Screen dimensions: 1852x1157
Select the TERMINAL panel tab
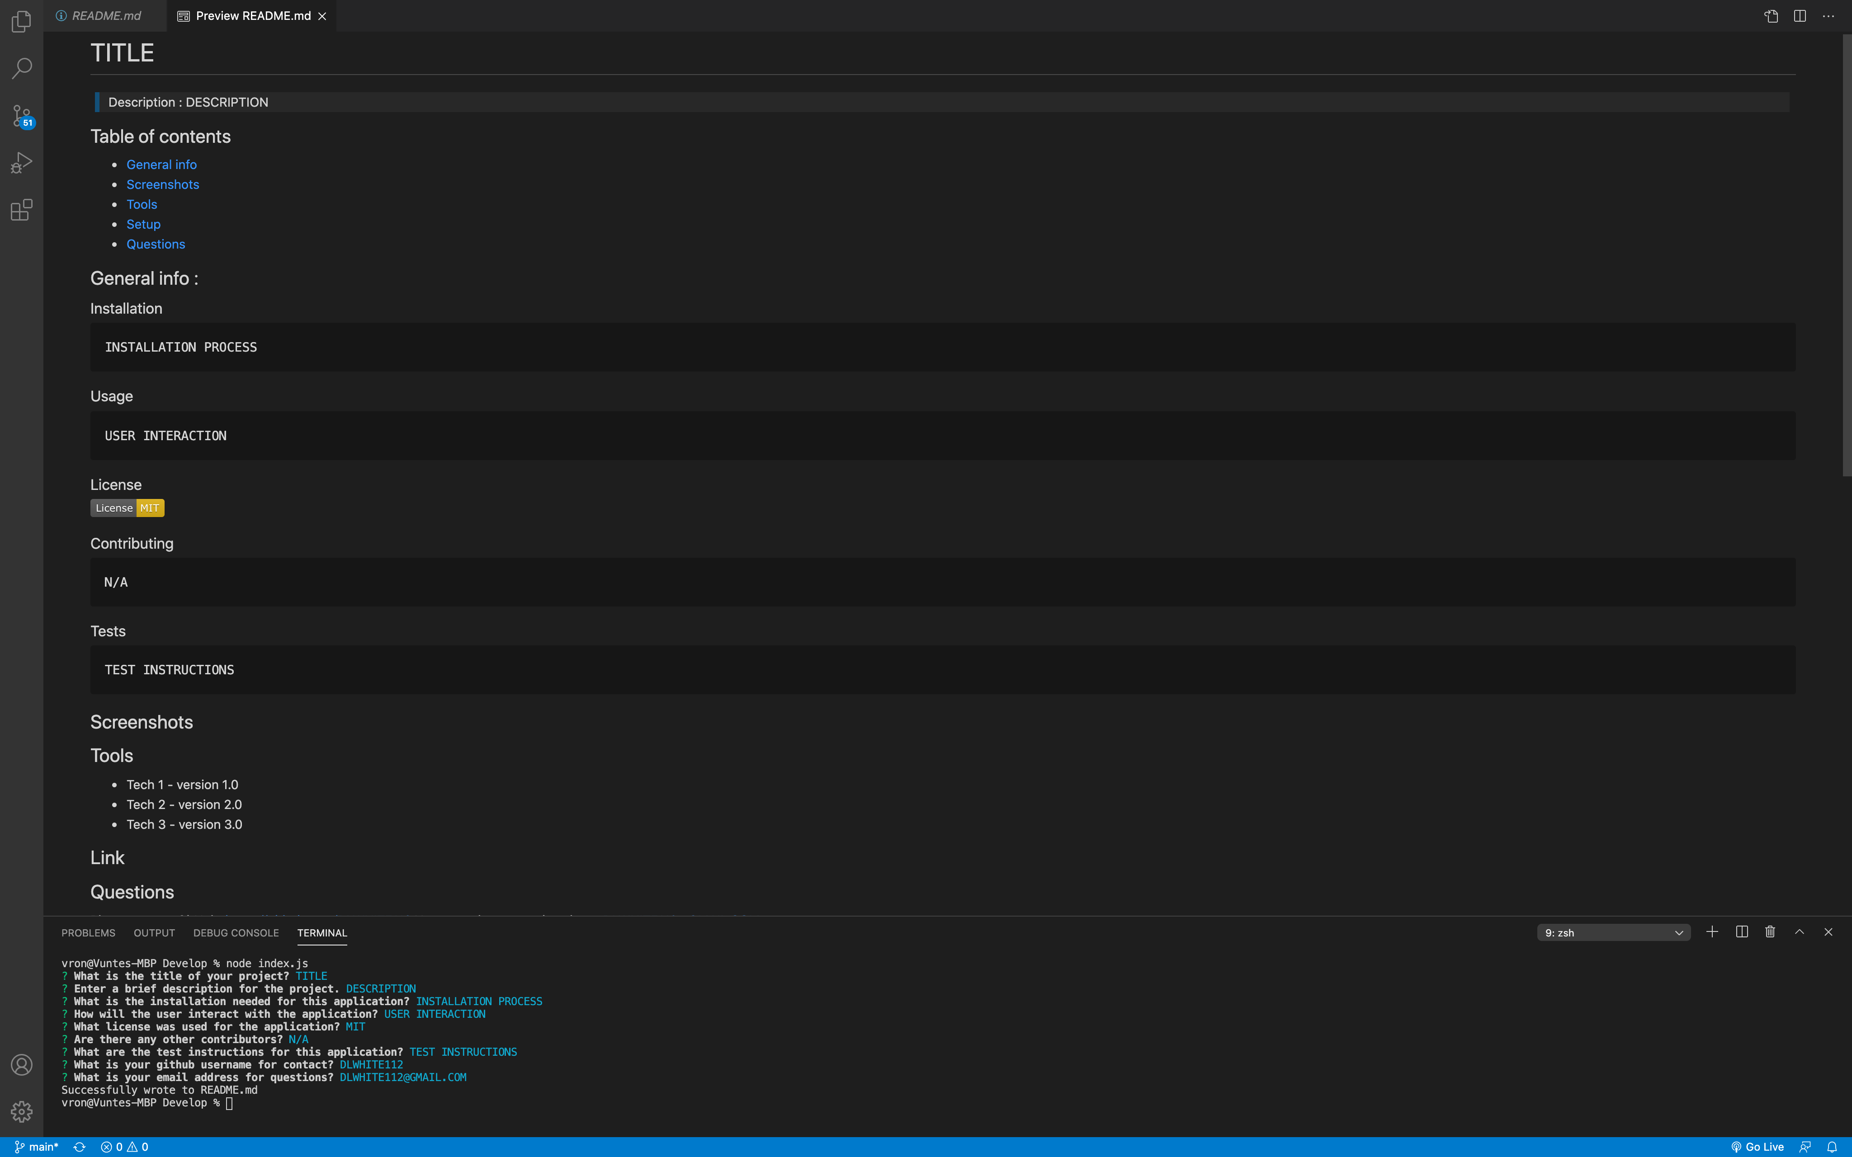(322, 933)
